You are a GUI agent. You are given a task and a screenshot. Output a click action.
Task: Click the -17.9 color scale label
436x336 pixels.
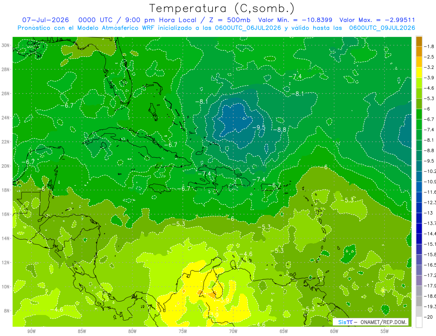[429, 286]
